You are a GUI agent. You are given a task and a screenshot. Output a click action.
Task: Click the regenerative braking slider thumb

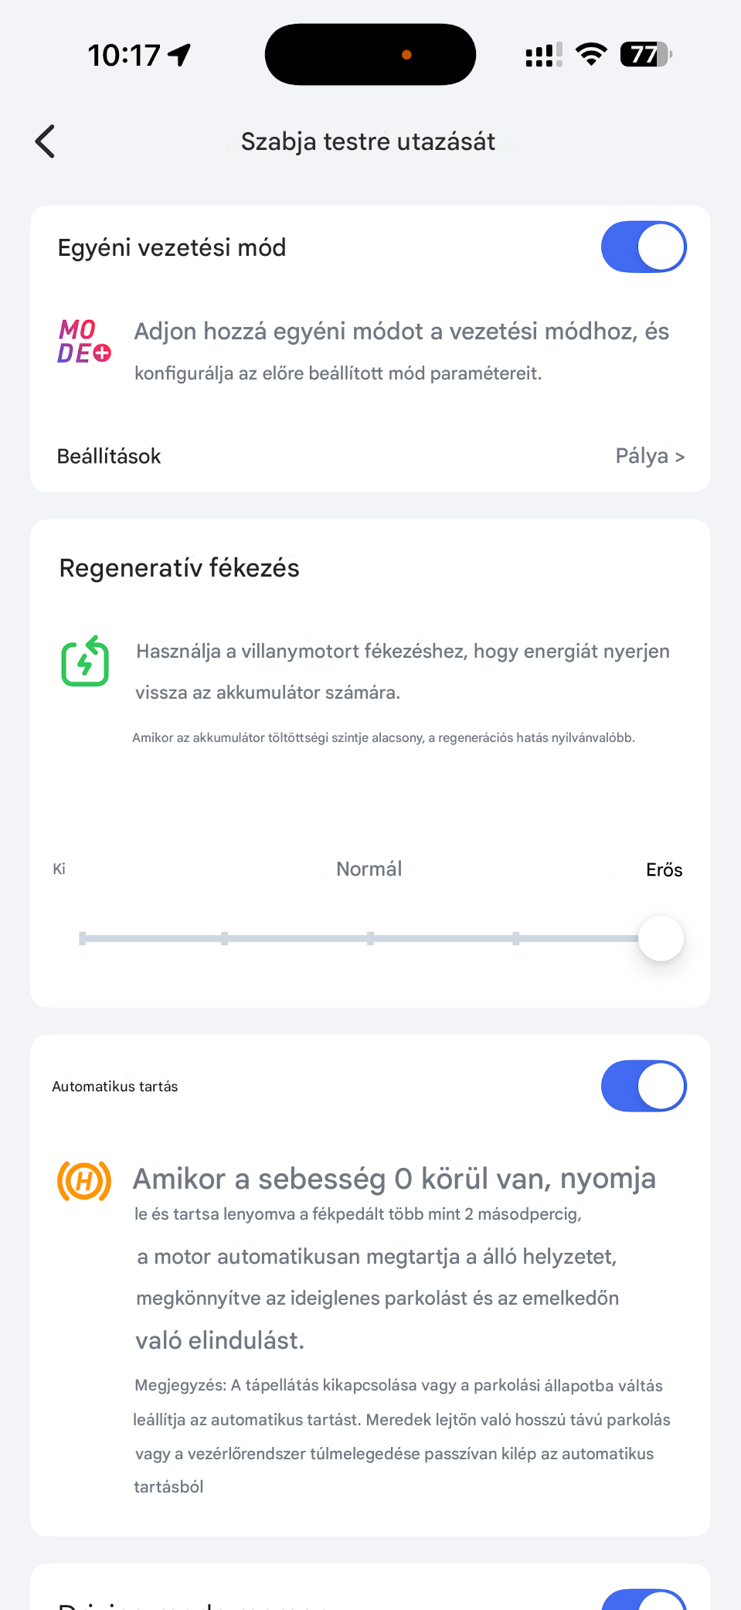tap(661, 938)
